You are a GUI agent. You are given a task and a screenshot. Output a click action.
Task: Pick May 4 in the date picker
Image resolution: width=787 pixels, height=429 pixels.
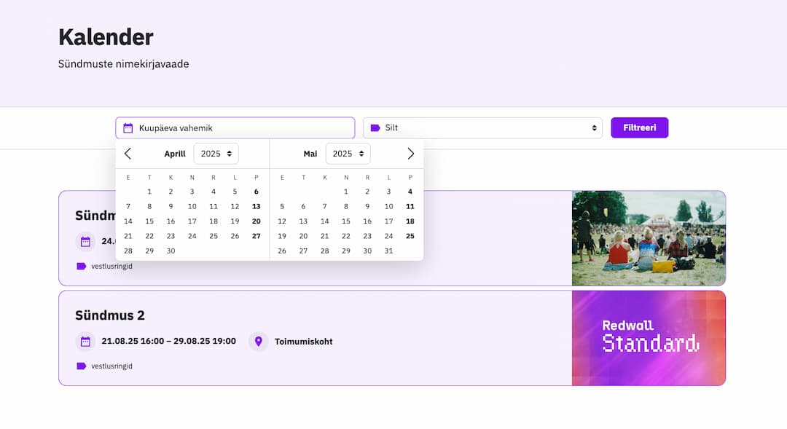click(410, 192)
